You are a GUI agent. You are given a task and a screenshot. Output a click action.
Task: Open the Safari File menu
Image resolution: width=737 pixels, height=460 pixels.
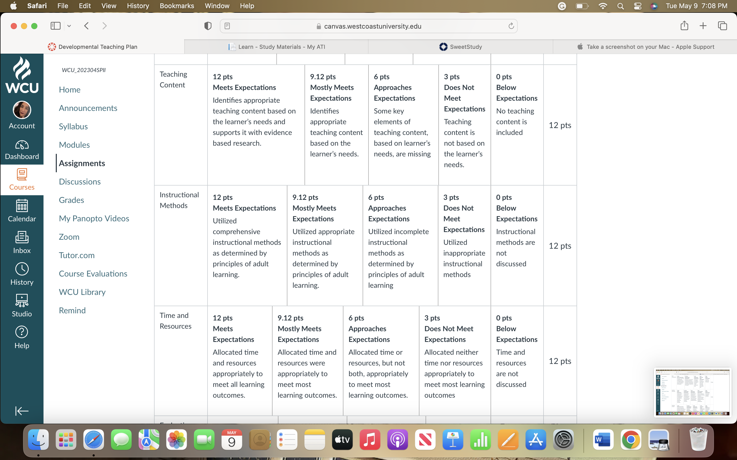click(63, 6)
